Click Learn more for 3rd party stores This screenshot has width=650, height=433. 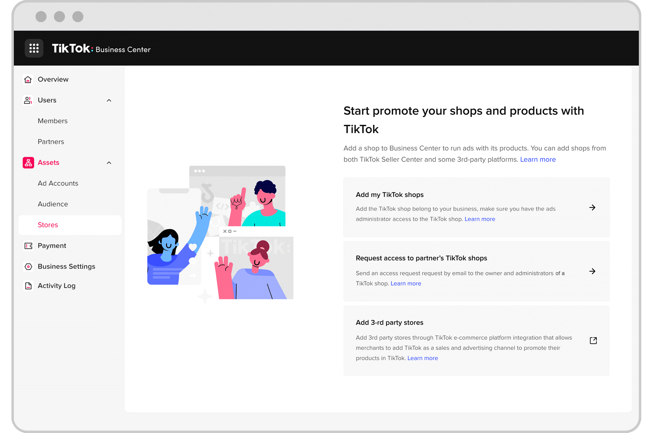(422, 358)
